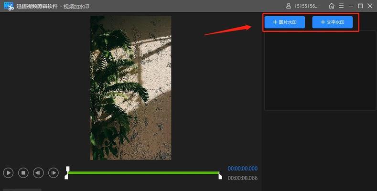Open the hamburger menu in title bar

point(341,6)
